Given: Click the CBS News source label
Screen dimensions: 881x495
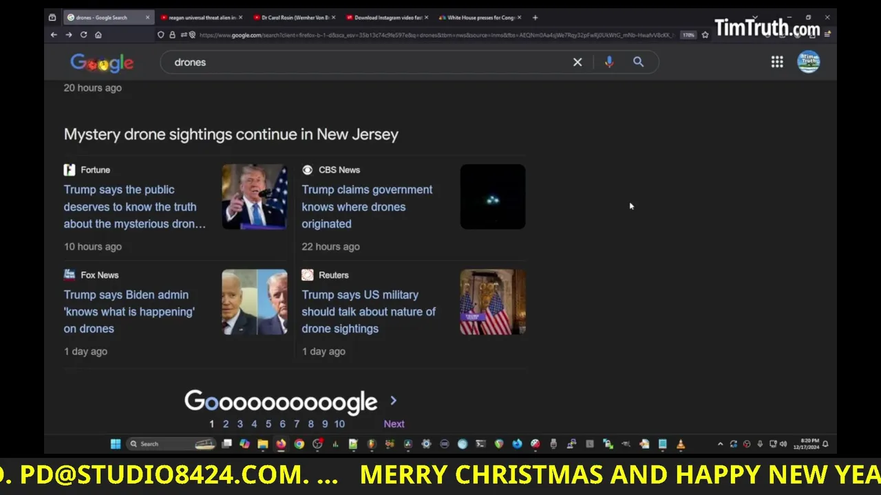Looking at the screenshot, I should pyautogui.click(x=339, y=170).
